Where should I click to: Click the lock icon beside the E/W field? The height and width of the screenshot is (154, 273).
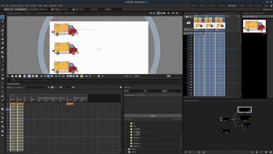tap(52, 9)
